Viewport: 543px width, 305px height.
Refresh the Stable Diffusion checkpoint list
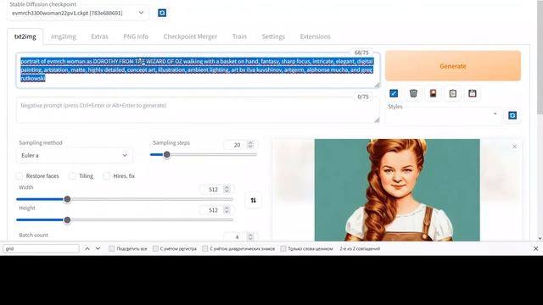pyautogui.click(x=162, y=14)
